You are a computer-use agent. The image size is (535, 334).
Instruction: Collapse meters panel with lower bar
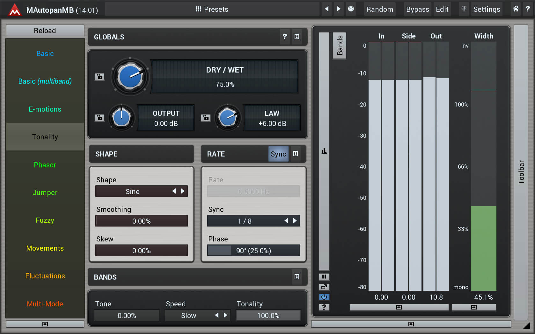tap(411, 324)
